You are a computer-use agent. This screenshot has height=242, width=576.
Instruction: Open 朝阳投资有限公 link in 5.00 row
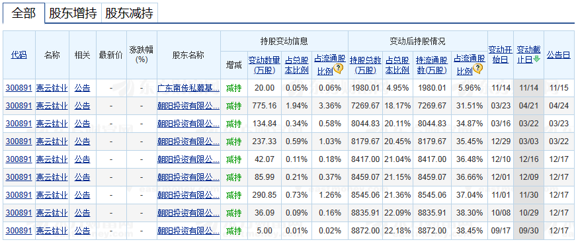tap(188, 231)
